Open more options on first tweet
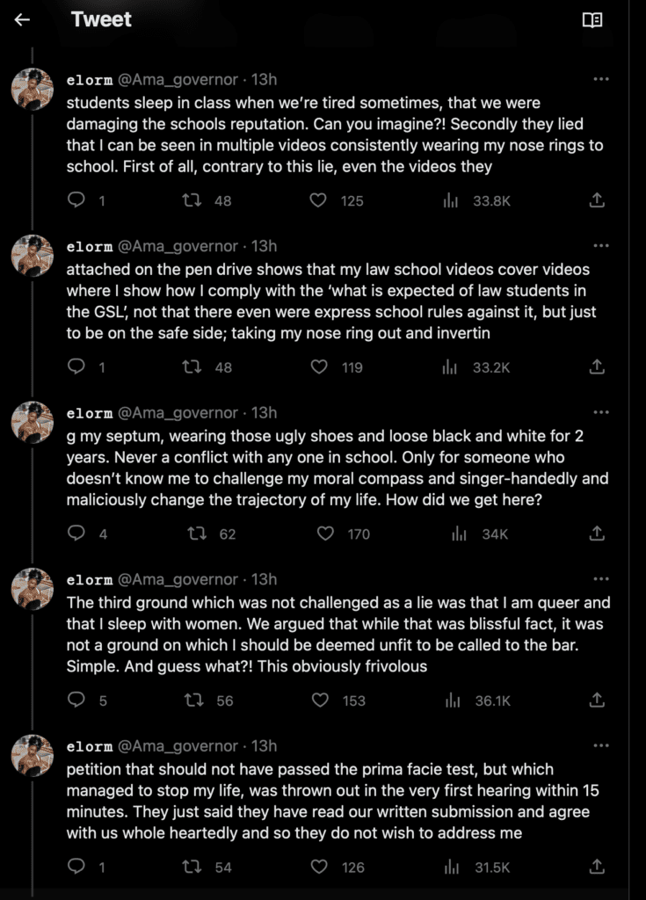The width and height of the screenshot is (646, 900). pyautogui.click(x=601, y=79)
